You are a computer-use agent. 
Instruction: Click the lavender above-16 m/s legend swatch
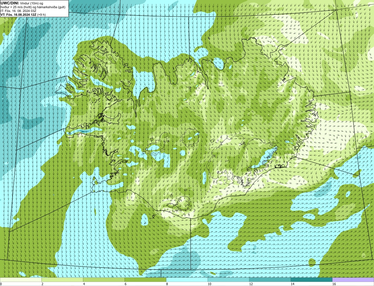tap(353, 280)
